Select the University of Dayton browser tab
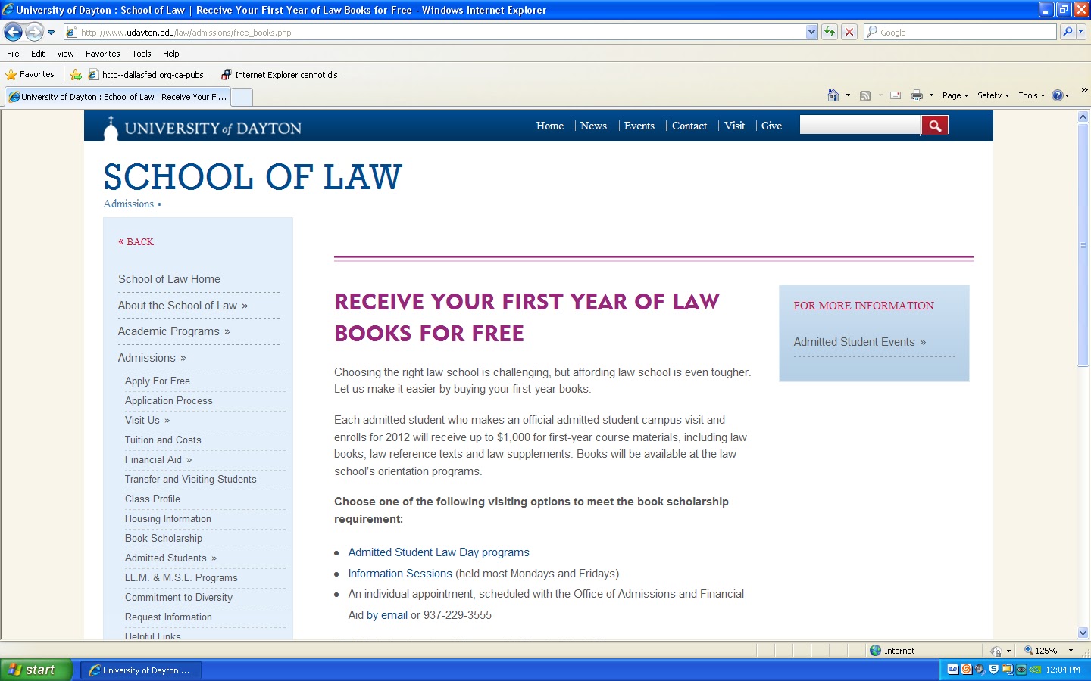Image resolution: width=1091 pixels, height=681 pixels. [x=117, y=97]
